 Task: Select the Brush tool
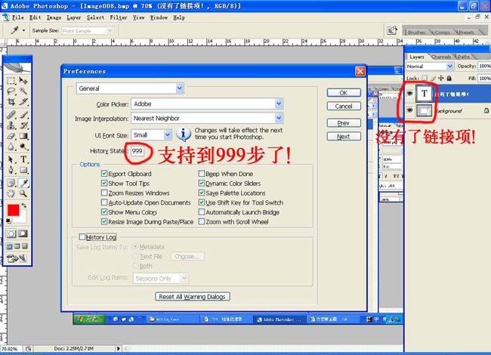[x=23, y=115]
